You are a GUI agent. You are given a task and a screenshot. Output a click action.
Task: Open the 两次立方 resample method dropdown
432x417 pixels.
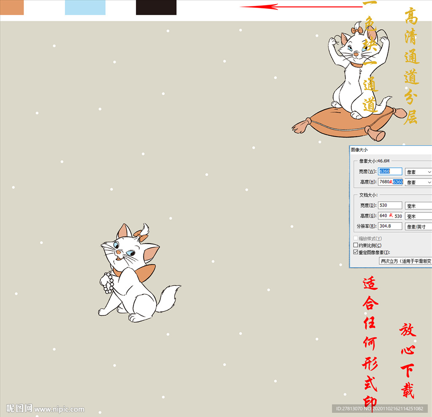(405, 261)
